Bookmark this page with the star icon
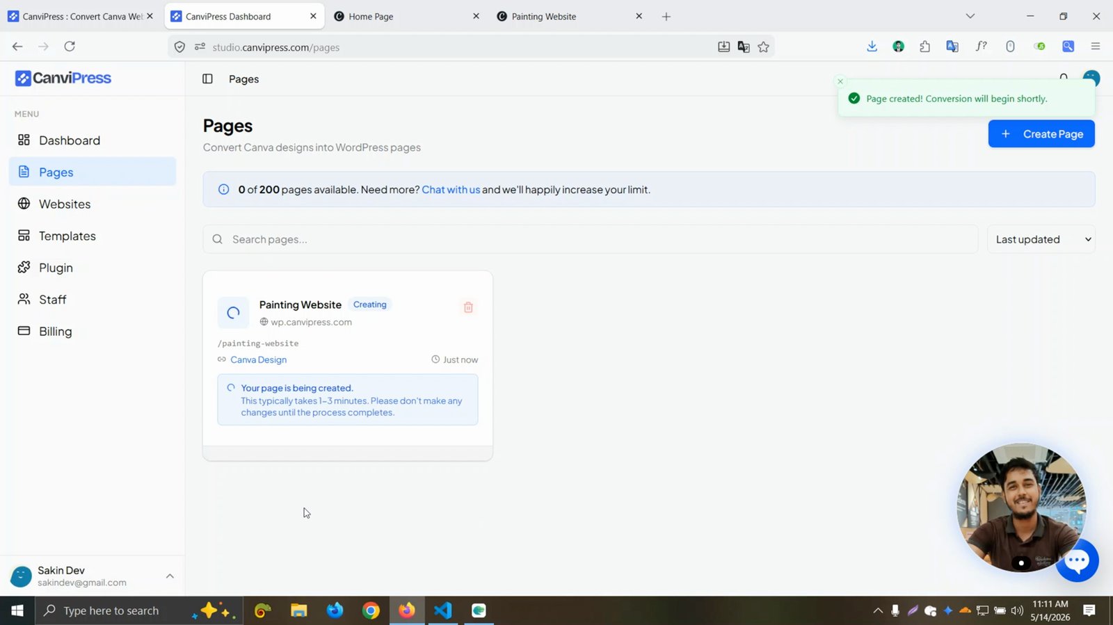 (763, 47)
